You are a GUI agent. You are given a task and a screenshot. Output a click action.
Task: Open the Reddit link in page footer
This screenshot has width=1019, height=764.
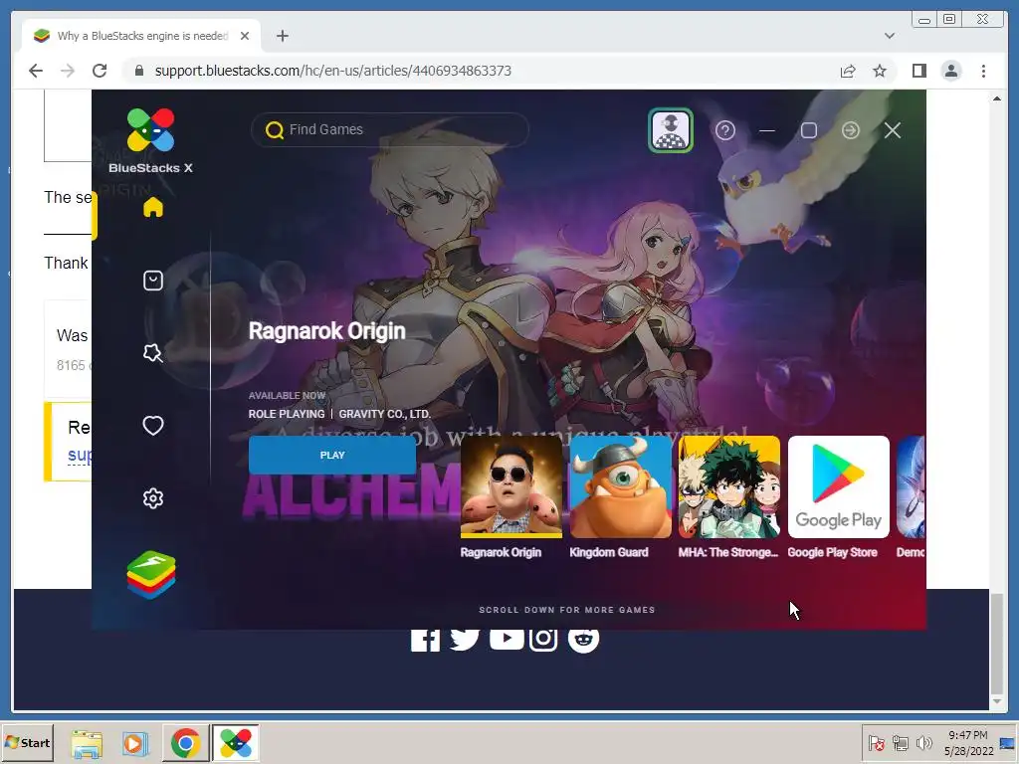pos(583,640)
